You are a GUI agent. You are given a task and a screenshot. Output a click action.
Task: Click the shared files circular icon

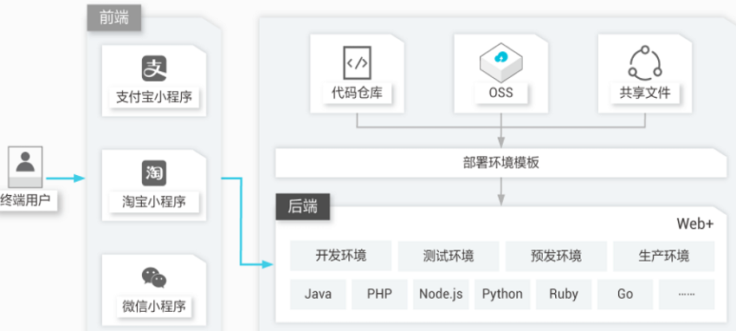pos(645,62)
